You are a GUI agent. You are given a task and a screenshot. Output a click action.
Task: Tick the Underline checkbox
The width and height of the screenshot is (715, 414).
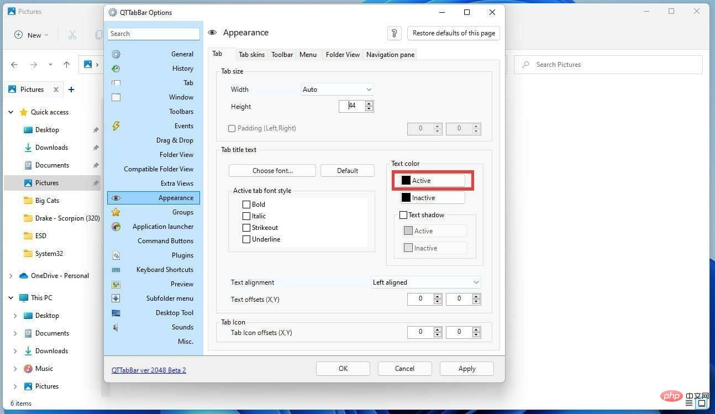246,239
